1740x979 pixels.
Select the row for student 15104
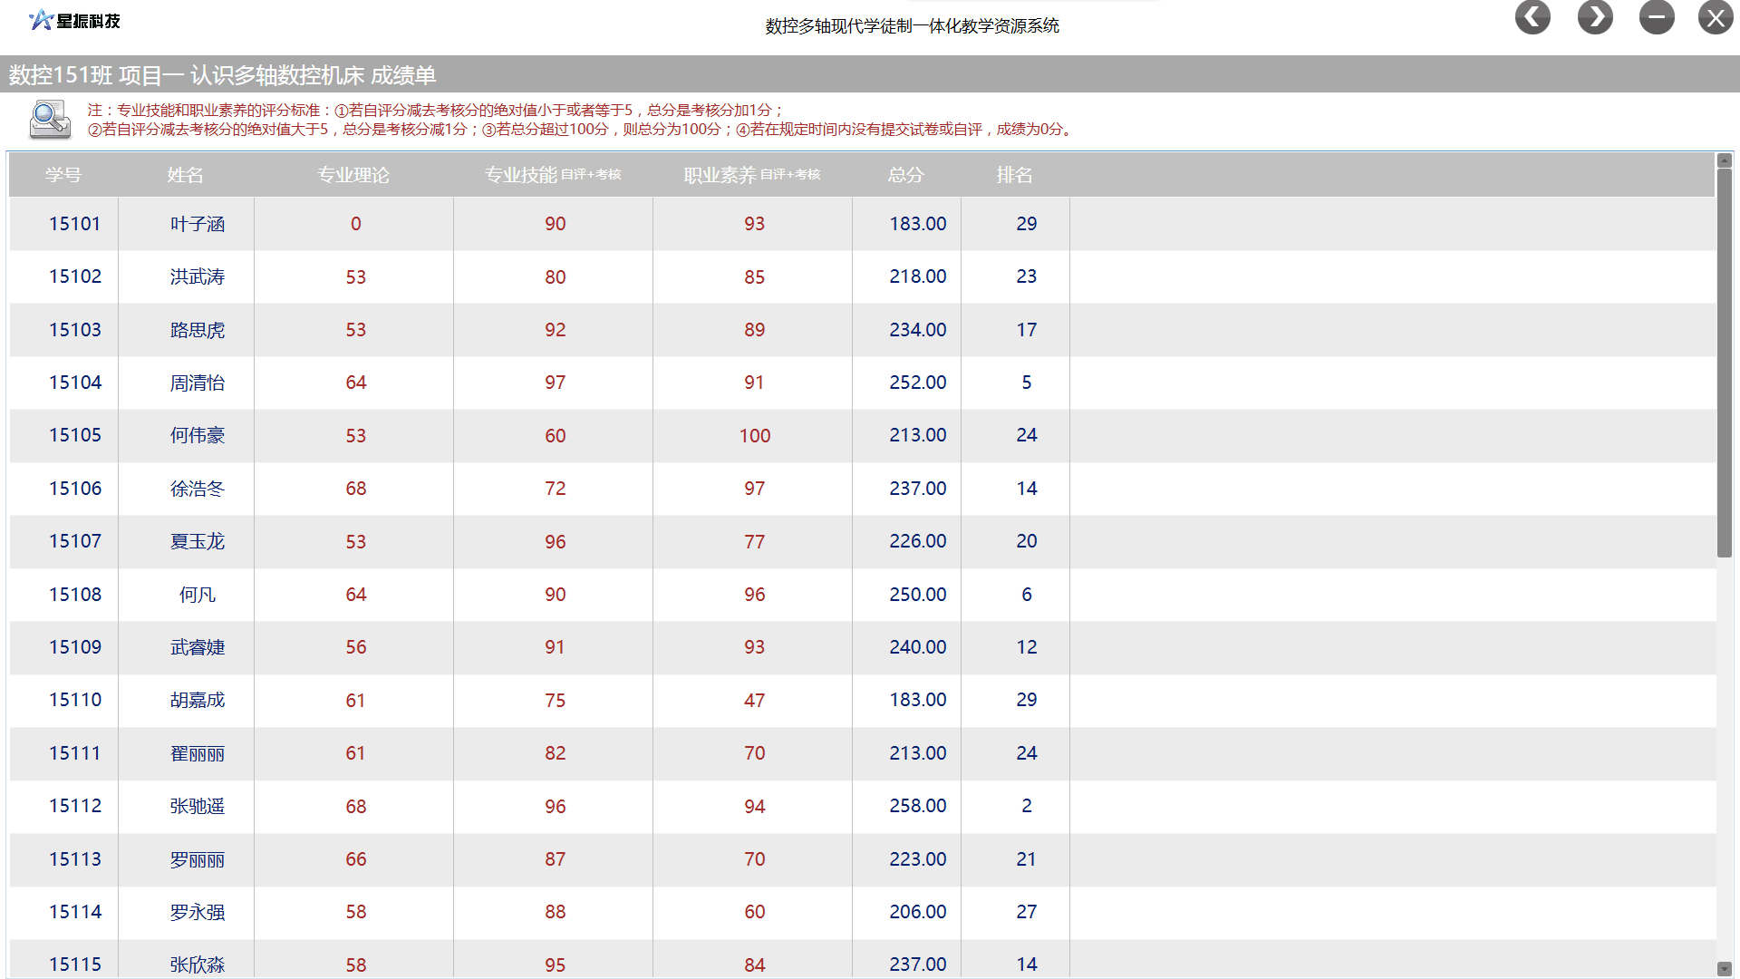click(75, 383)
